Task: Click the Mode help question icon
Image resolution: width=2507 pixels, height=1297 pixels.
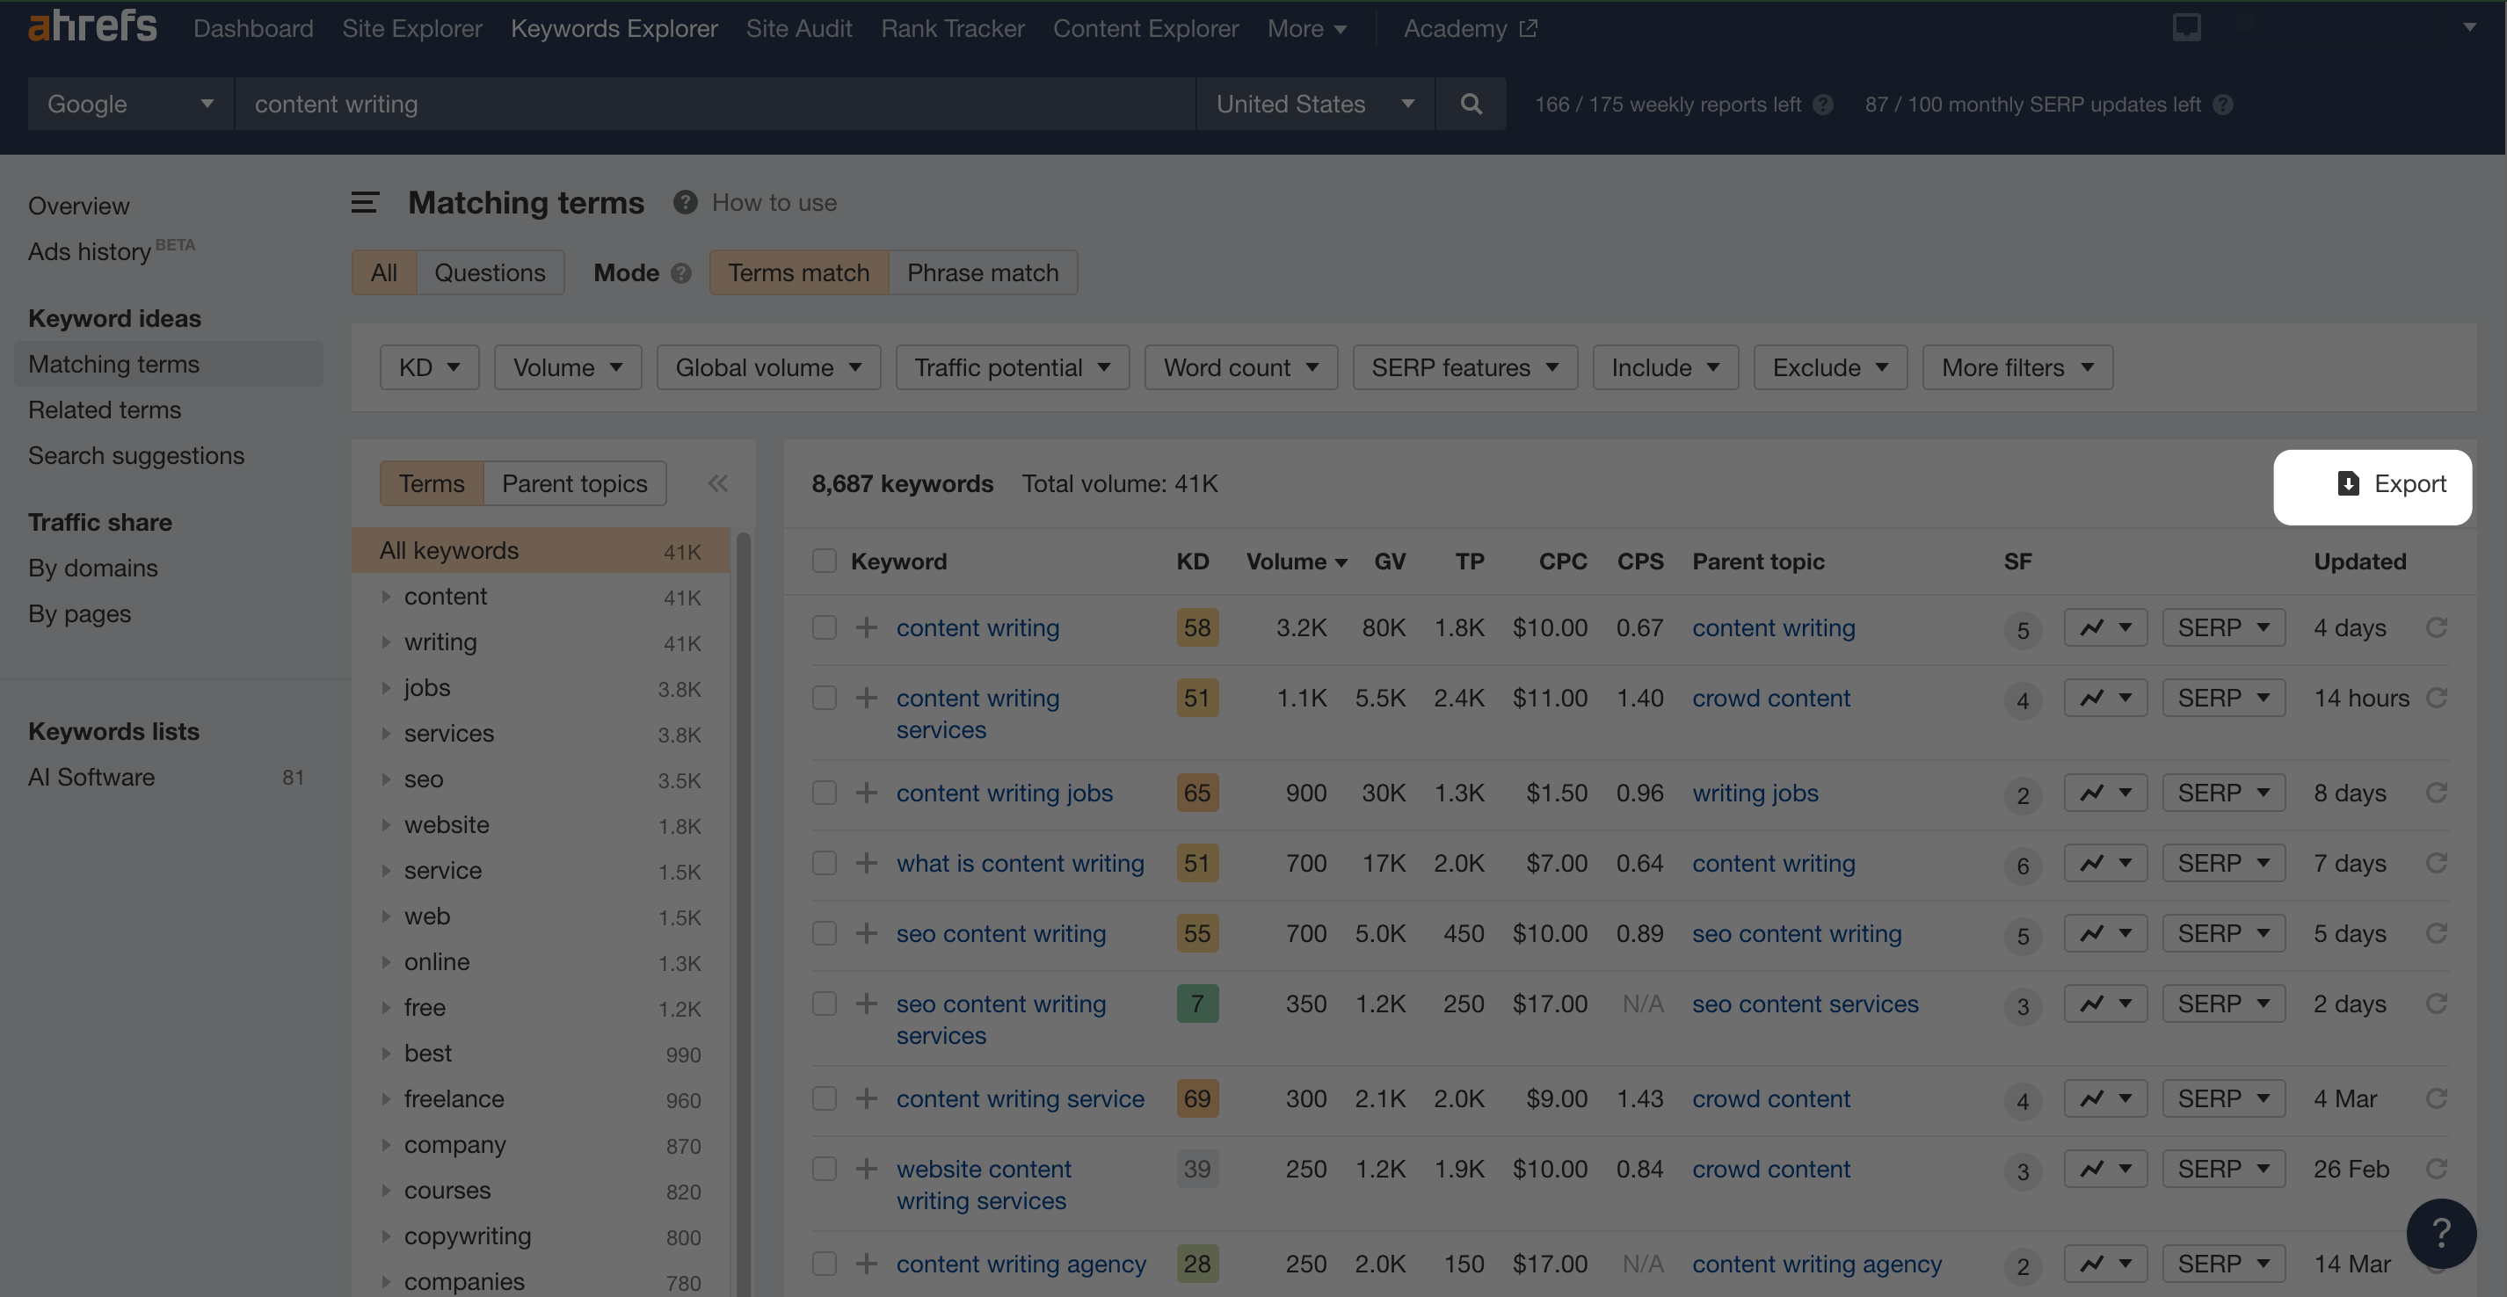Action: tap(681, 273)
